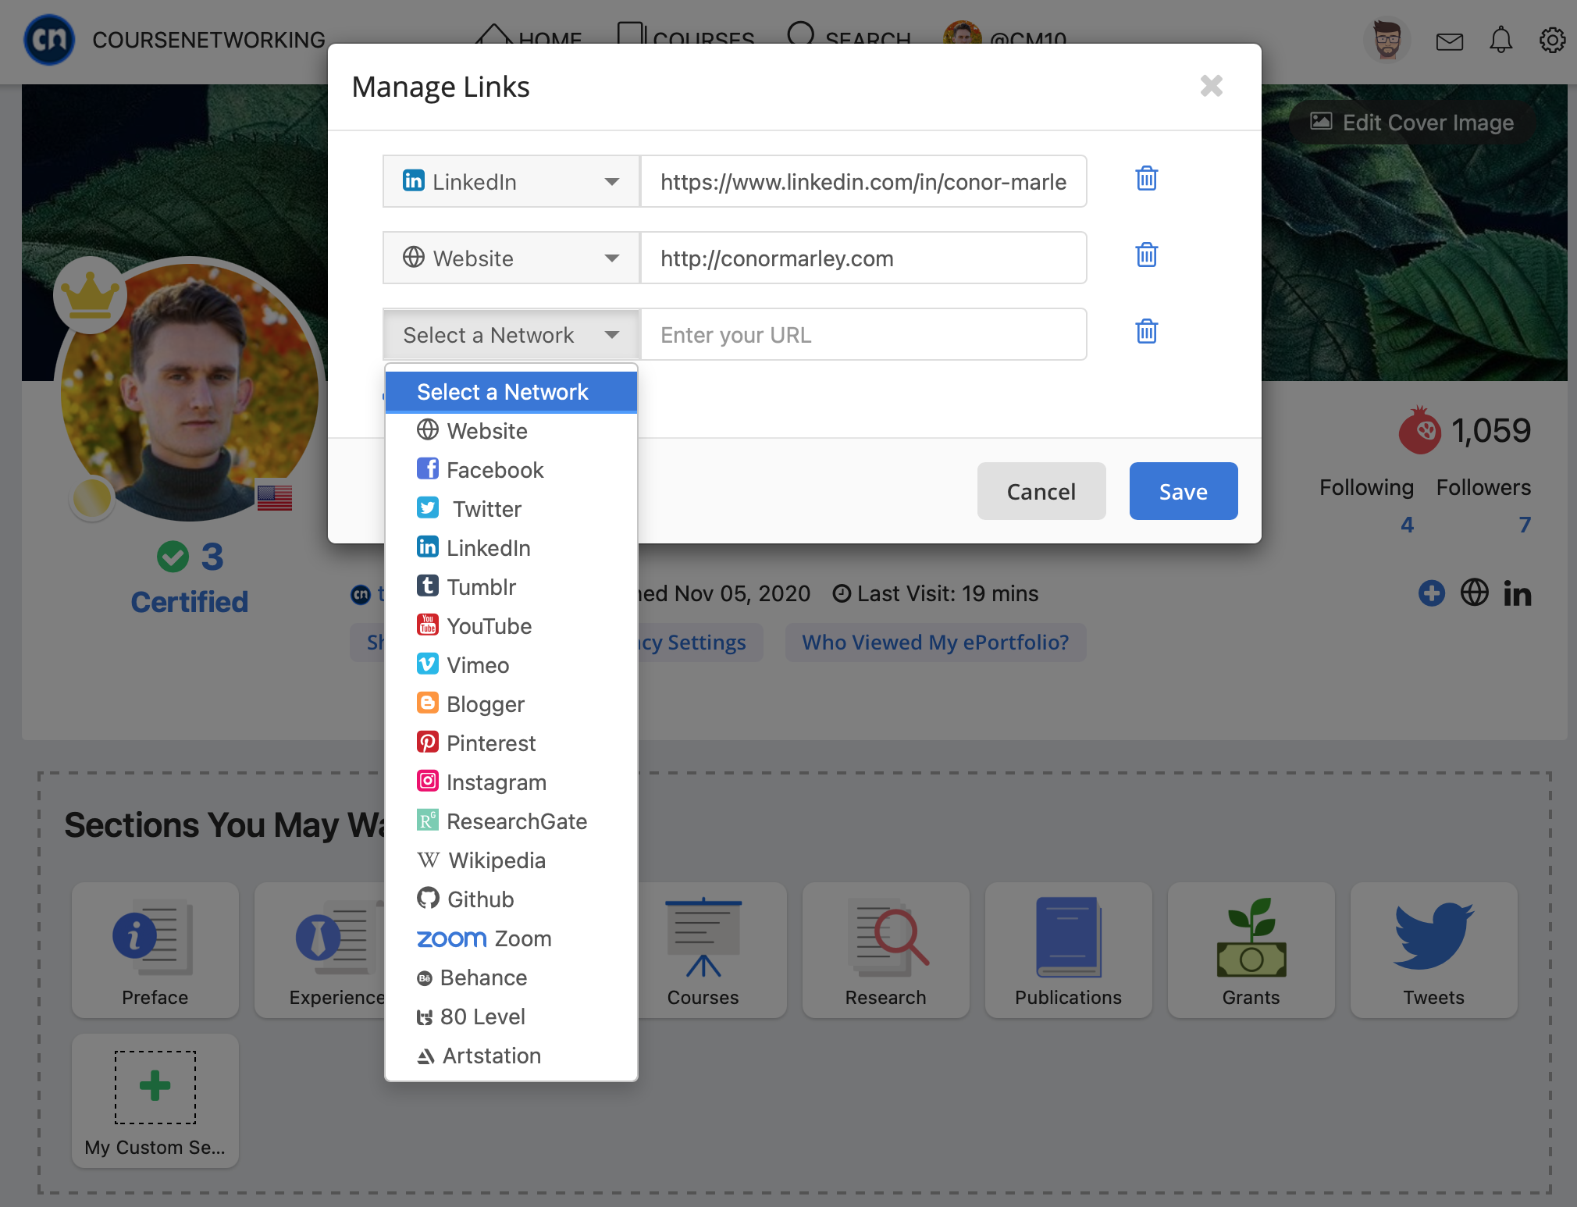Add the Experience section
Screen dimensions: 1577x1207
click(x=320, y=950)
